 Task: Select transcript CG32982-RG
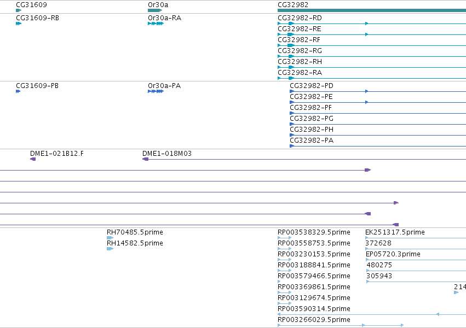(300, 51)
